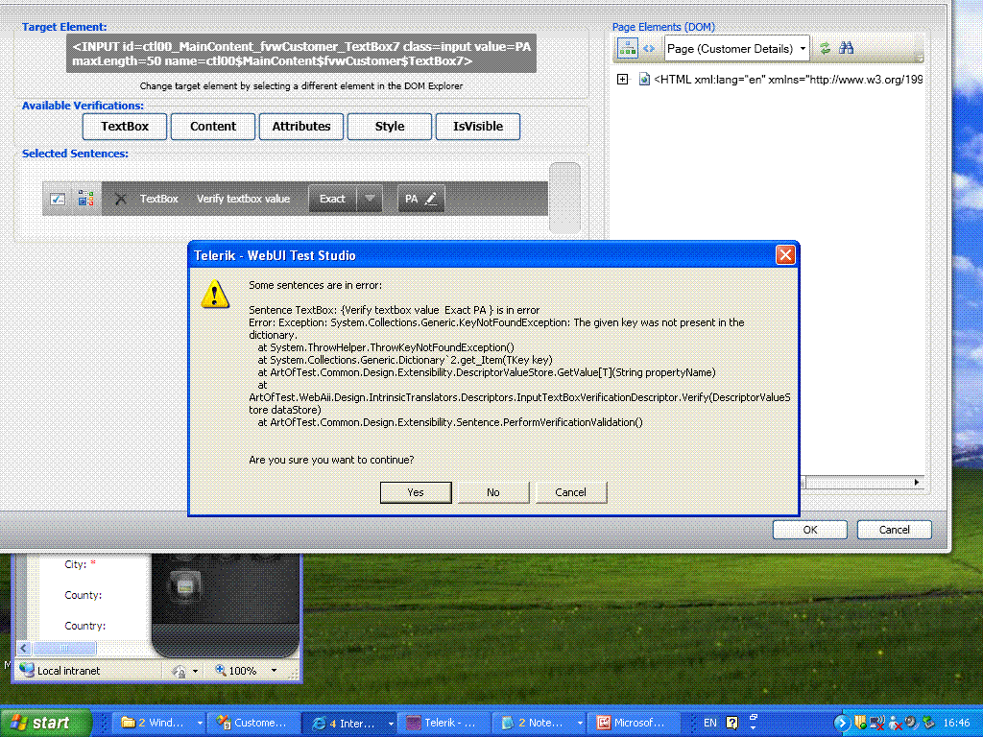Close the Telerik WebUI Test Studio dialog
This screenshot has height=737, width=983.
coord(785,255)
